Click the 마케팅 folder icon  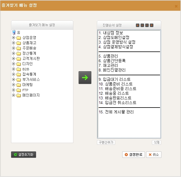pos(19,85)
